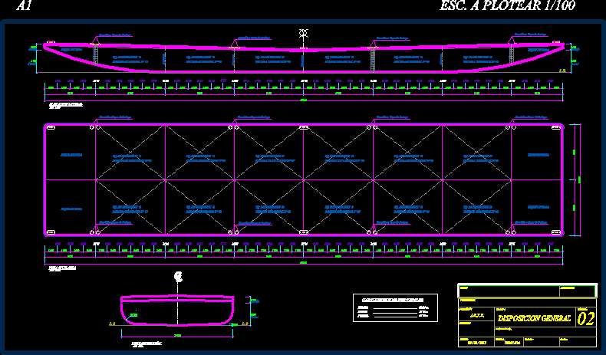
Task: Select the plan view's bottom-right end compartment label
Action: (538, 207)
